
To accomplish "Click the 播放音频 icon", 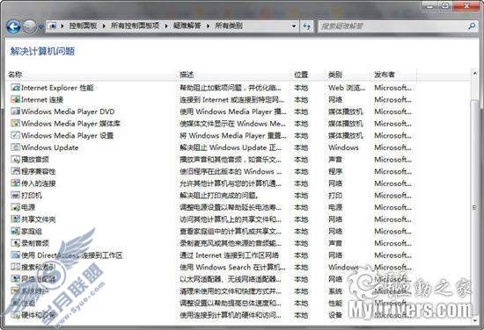I will (15, 159).
